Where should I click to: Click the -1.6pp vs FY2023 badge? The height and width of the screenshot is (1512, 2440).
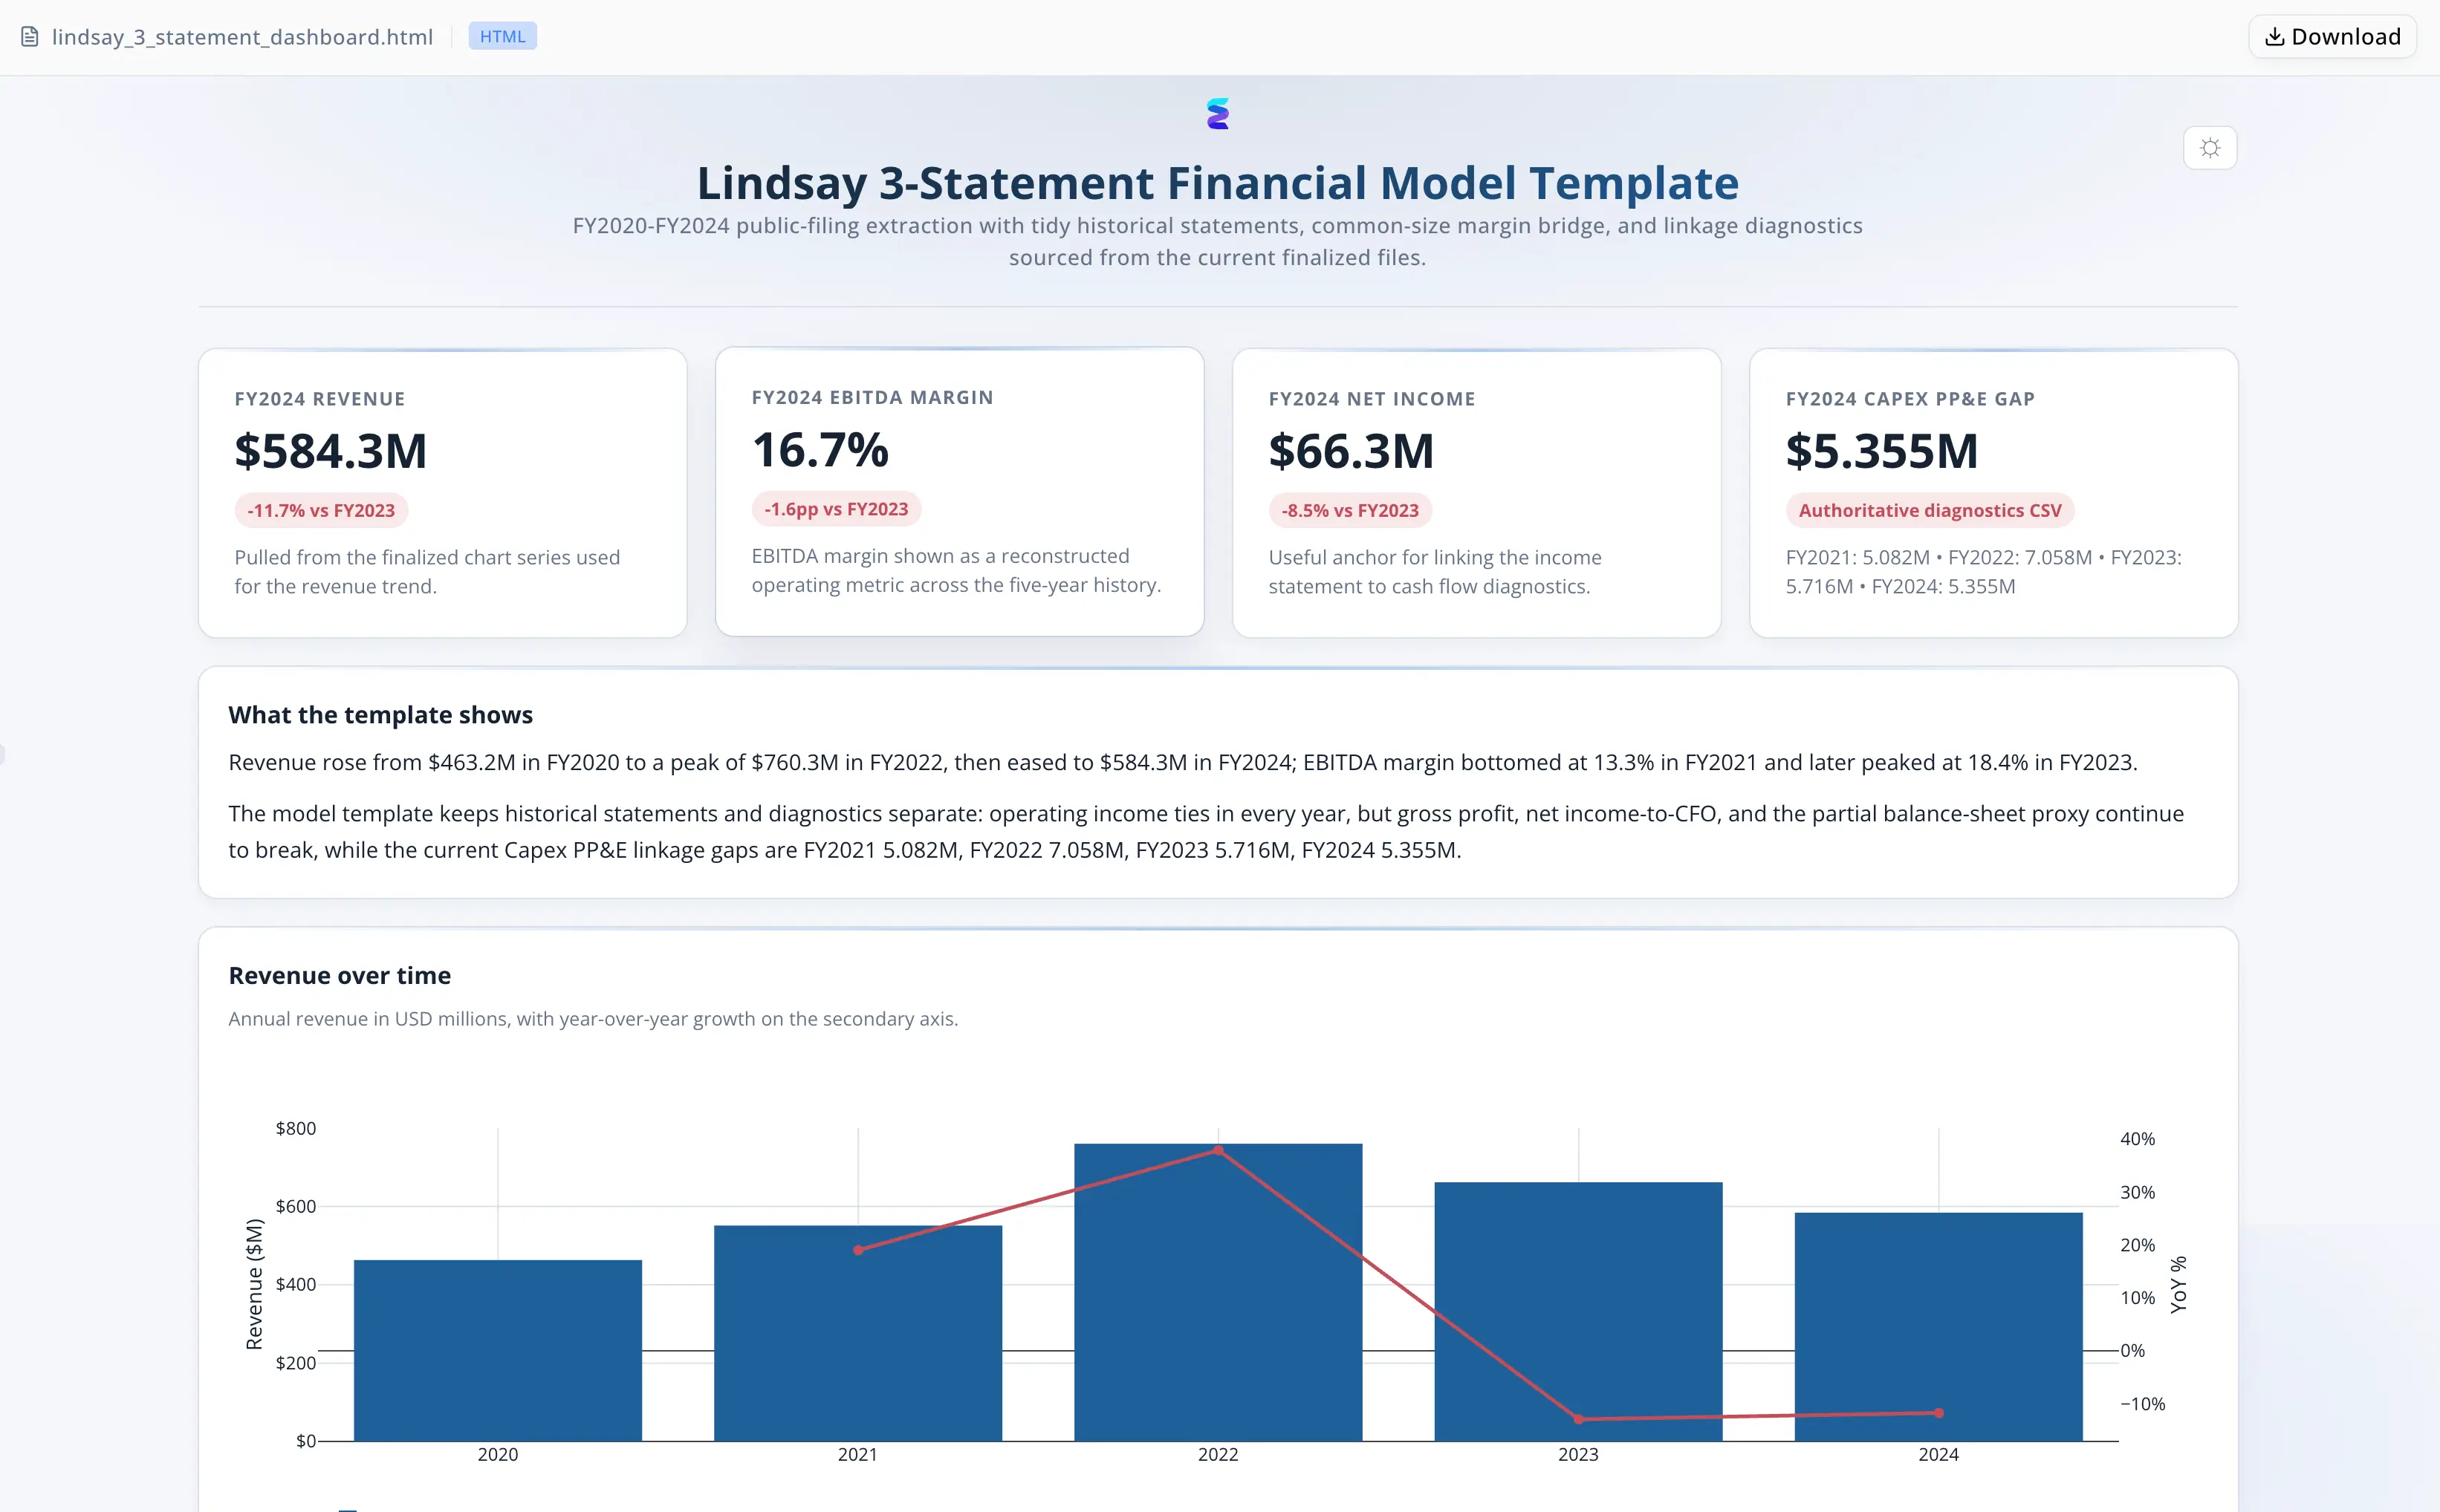(837, 509)
